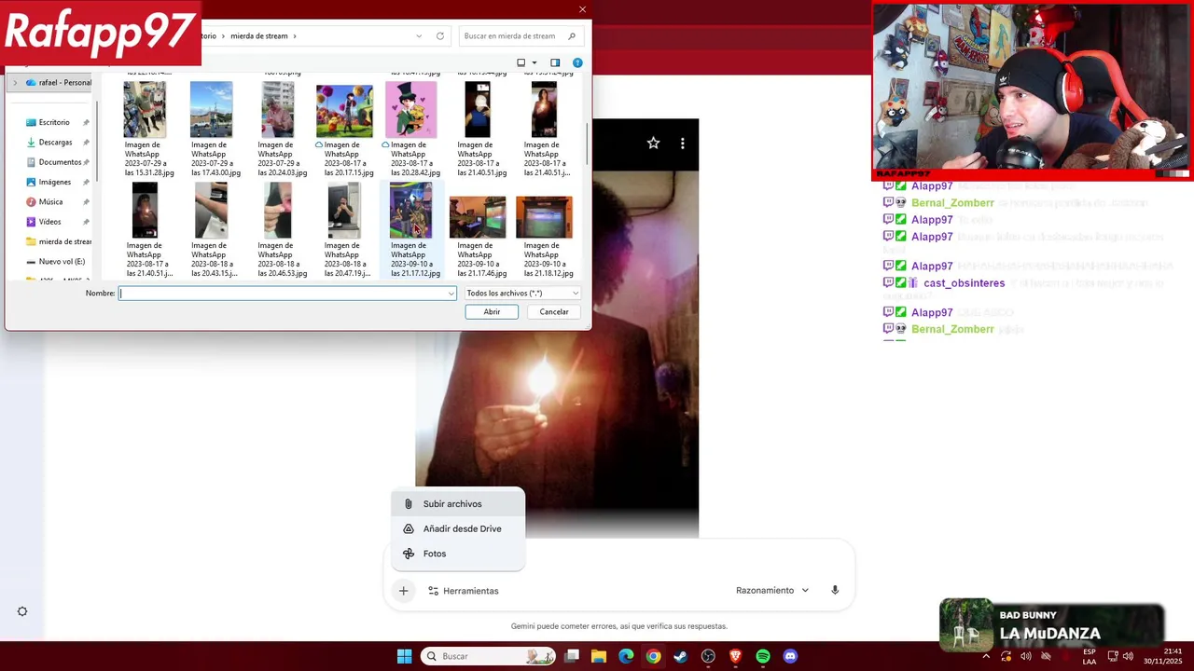Open Spotify from the taskbar
The width and height of the screenshot is (1194, 671).
763,656
